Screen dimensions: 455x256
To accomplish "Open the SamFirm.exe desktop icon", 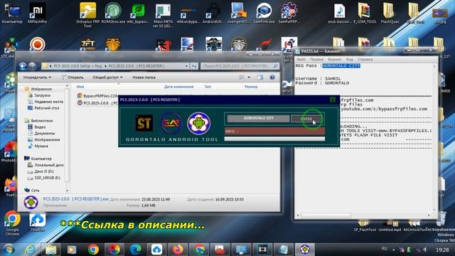I will (x=264, y=13).
